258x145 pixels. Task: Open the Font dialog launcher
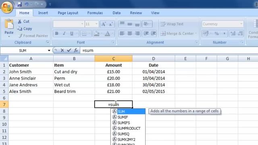click(x=113, y=42)
